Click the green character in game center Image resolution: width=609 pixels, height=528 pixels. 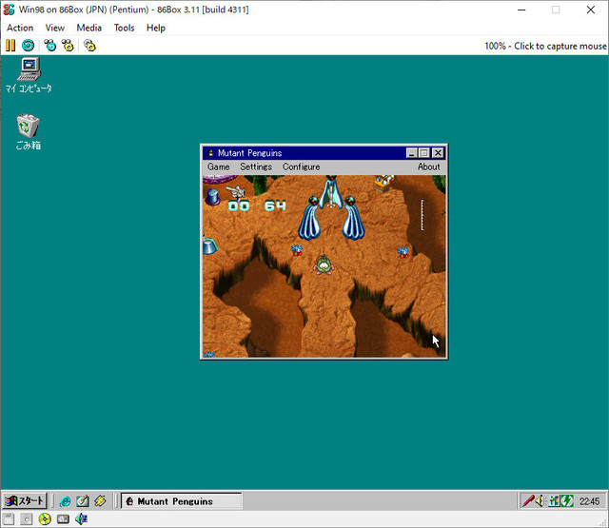coord(324,264)
